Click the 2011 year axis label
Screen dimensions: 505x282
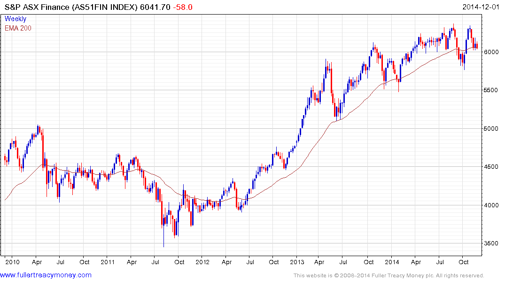click(108, 262)
